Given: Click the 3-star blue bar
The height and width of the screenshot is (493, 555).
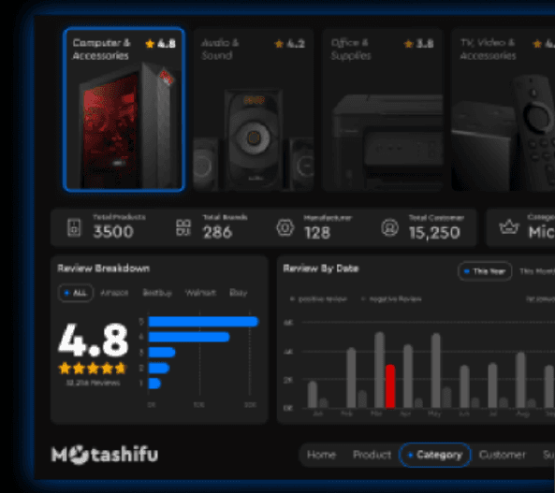Looking at the screenshot, I should point(162,353).
